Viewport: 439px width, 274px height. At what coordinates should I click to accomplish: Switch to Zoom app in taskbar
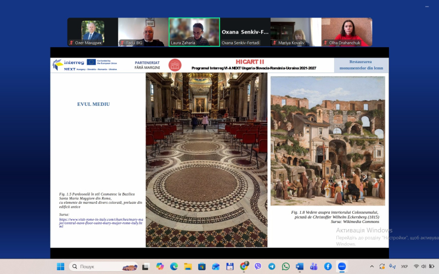[x=342, y=266]
